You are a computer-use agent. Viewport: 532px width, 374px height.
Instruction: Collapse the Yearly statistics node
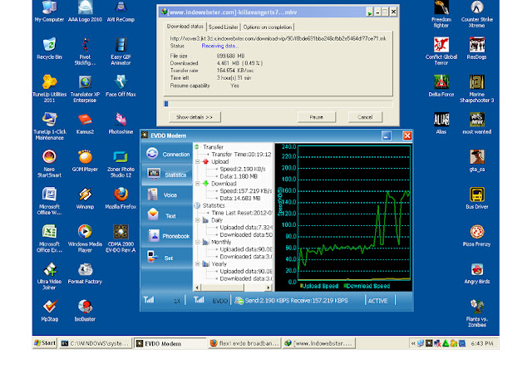pyautogui.click(x=198, y=263)
